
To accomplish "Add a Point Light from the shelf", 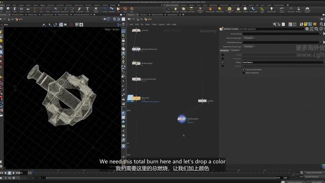I will pyautogui.click(x=176, y=9).
